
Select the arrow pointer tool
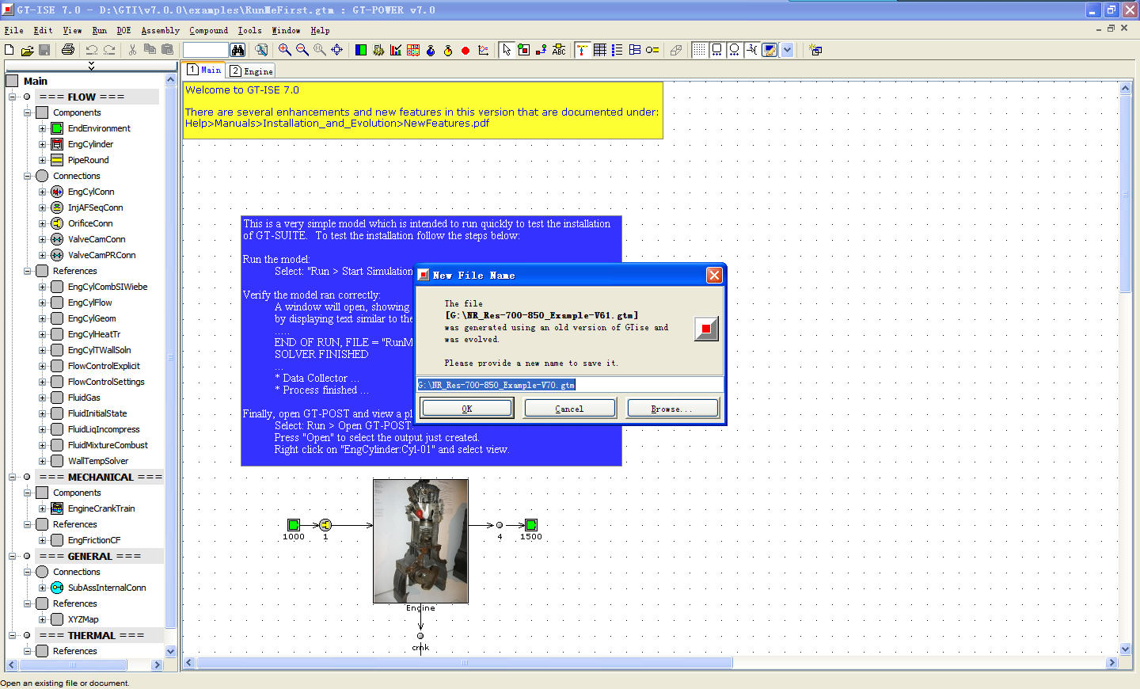point(507,50)
